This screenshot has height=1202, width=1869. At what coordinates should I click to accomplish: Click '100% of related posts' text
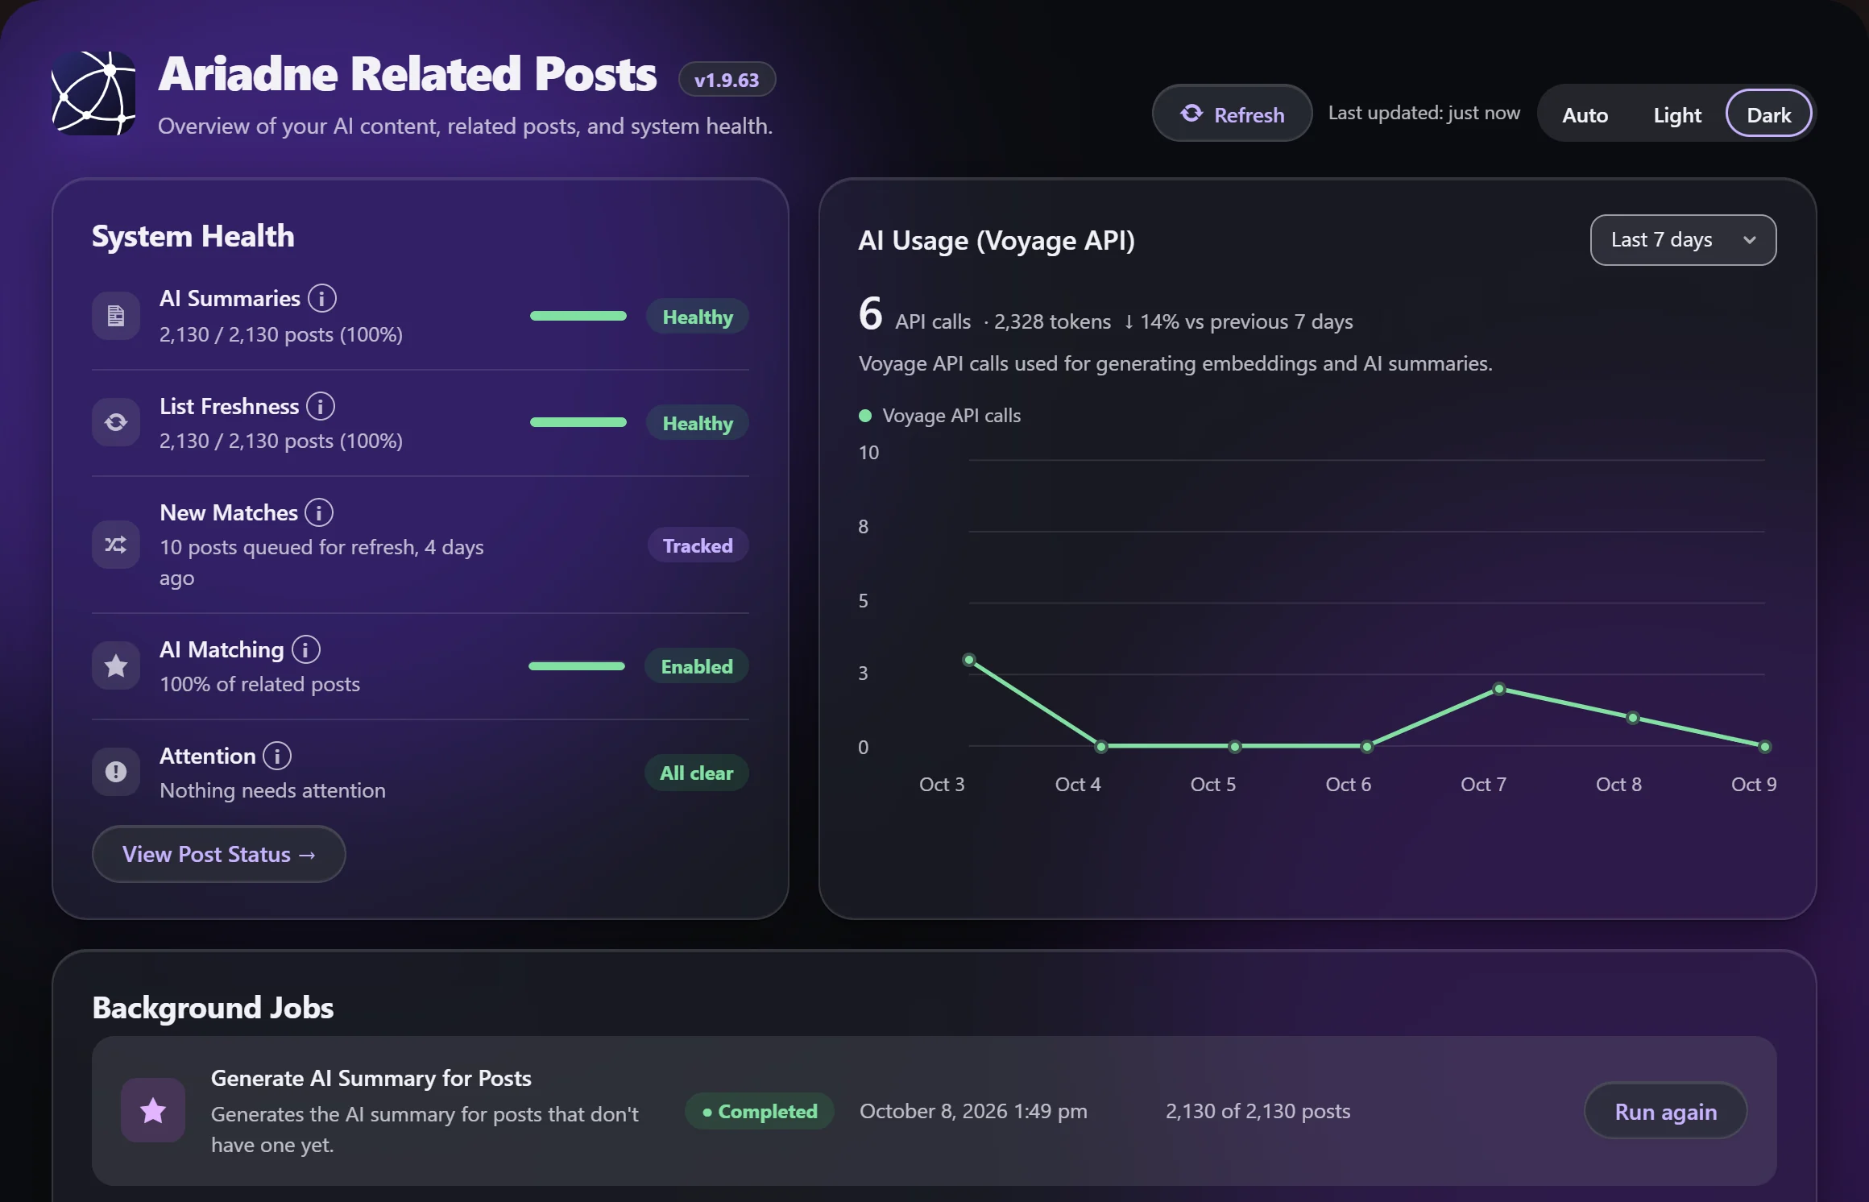[259, 684]
